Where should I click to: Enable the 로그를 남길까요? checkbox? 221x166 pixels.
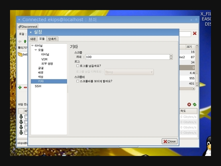pos(78,66)
